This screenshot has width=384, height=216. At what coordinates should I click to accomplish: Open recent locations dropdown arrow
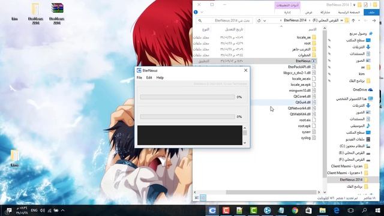[359, 21]
